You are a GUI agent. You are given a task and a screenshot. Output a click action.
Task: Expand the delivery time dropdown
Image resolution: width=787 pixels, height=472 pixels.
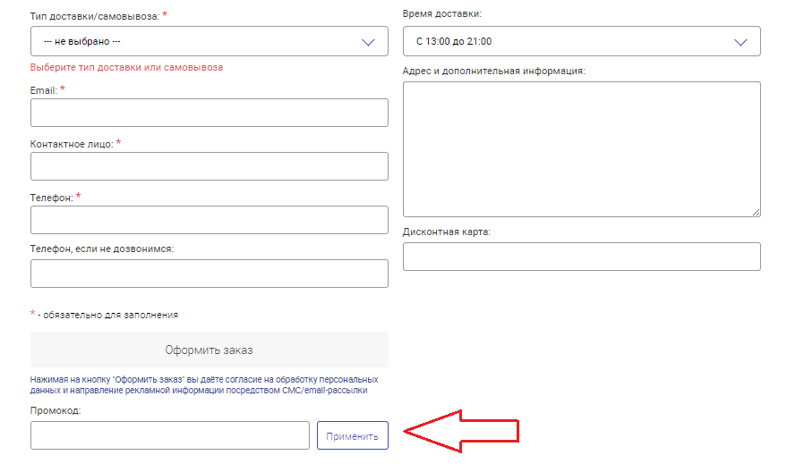tap(581, 41)
